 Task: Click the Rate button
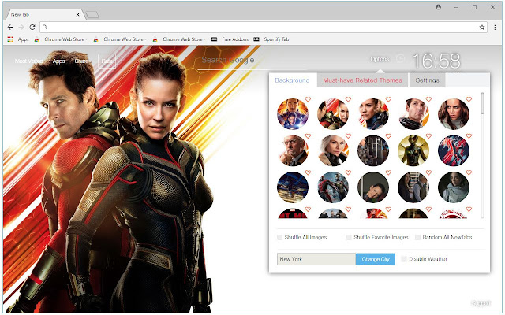click(107, 61)
